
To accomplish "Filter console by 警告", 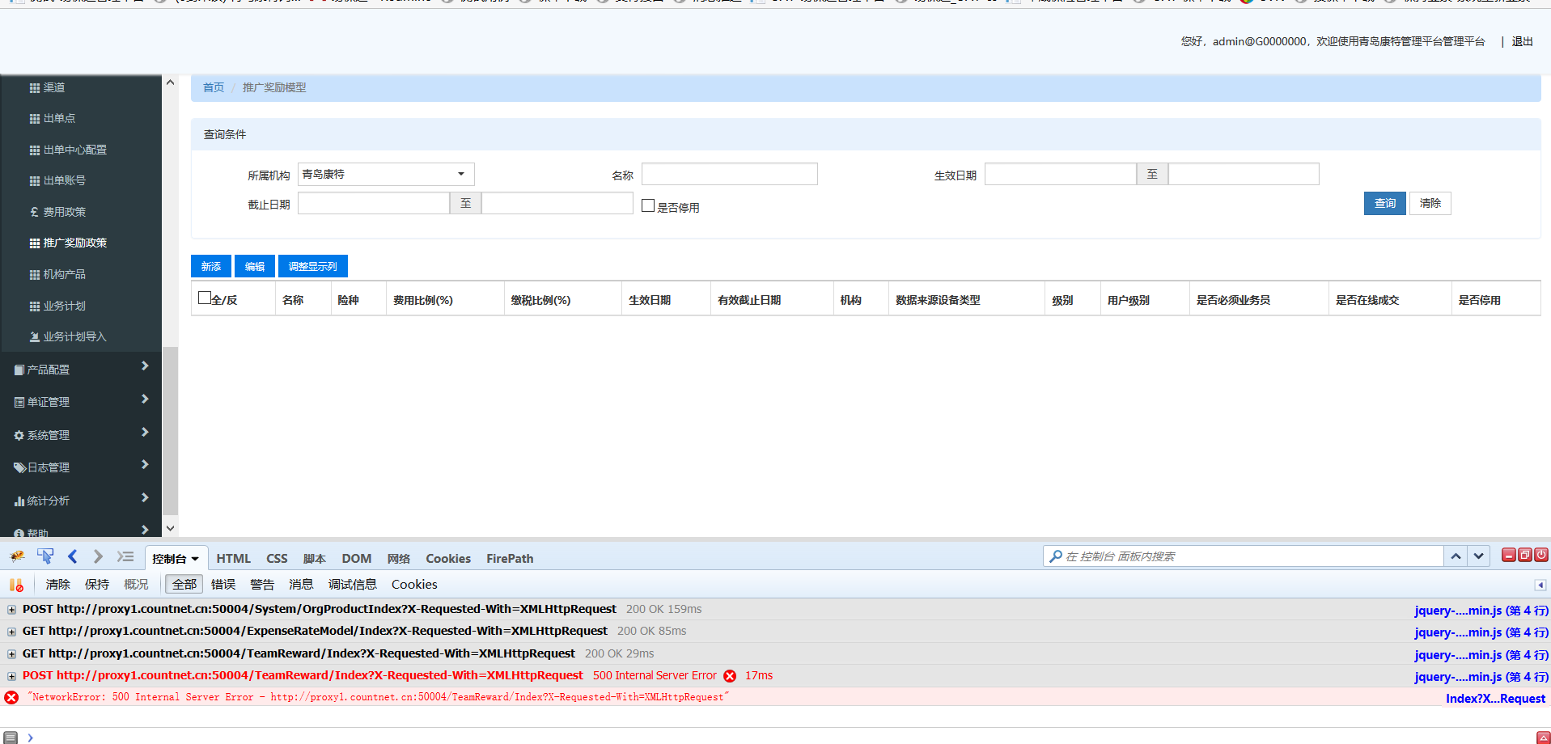I will click(262, 585).
